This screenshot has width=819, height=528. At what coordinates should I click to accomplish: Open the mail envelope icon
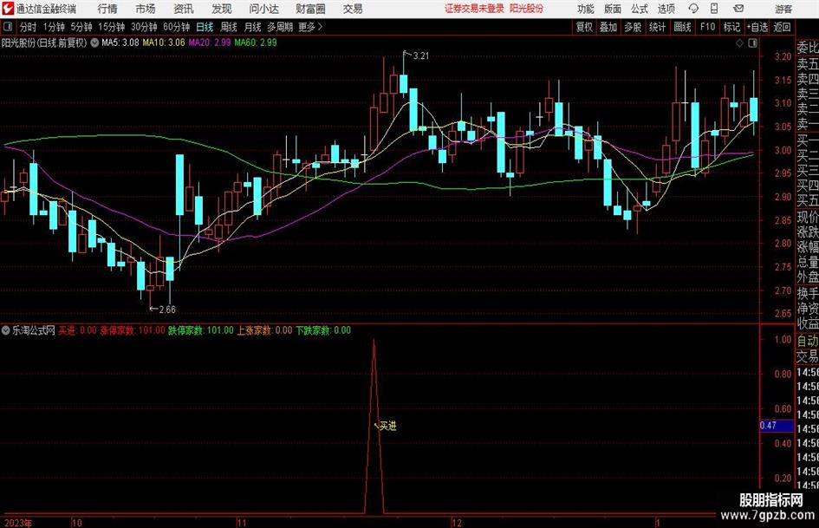pos(738,9)
